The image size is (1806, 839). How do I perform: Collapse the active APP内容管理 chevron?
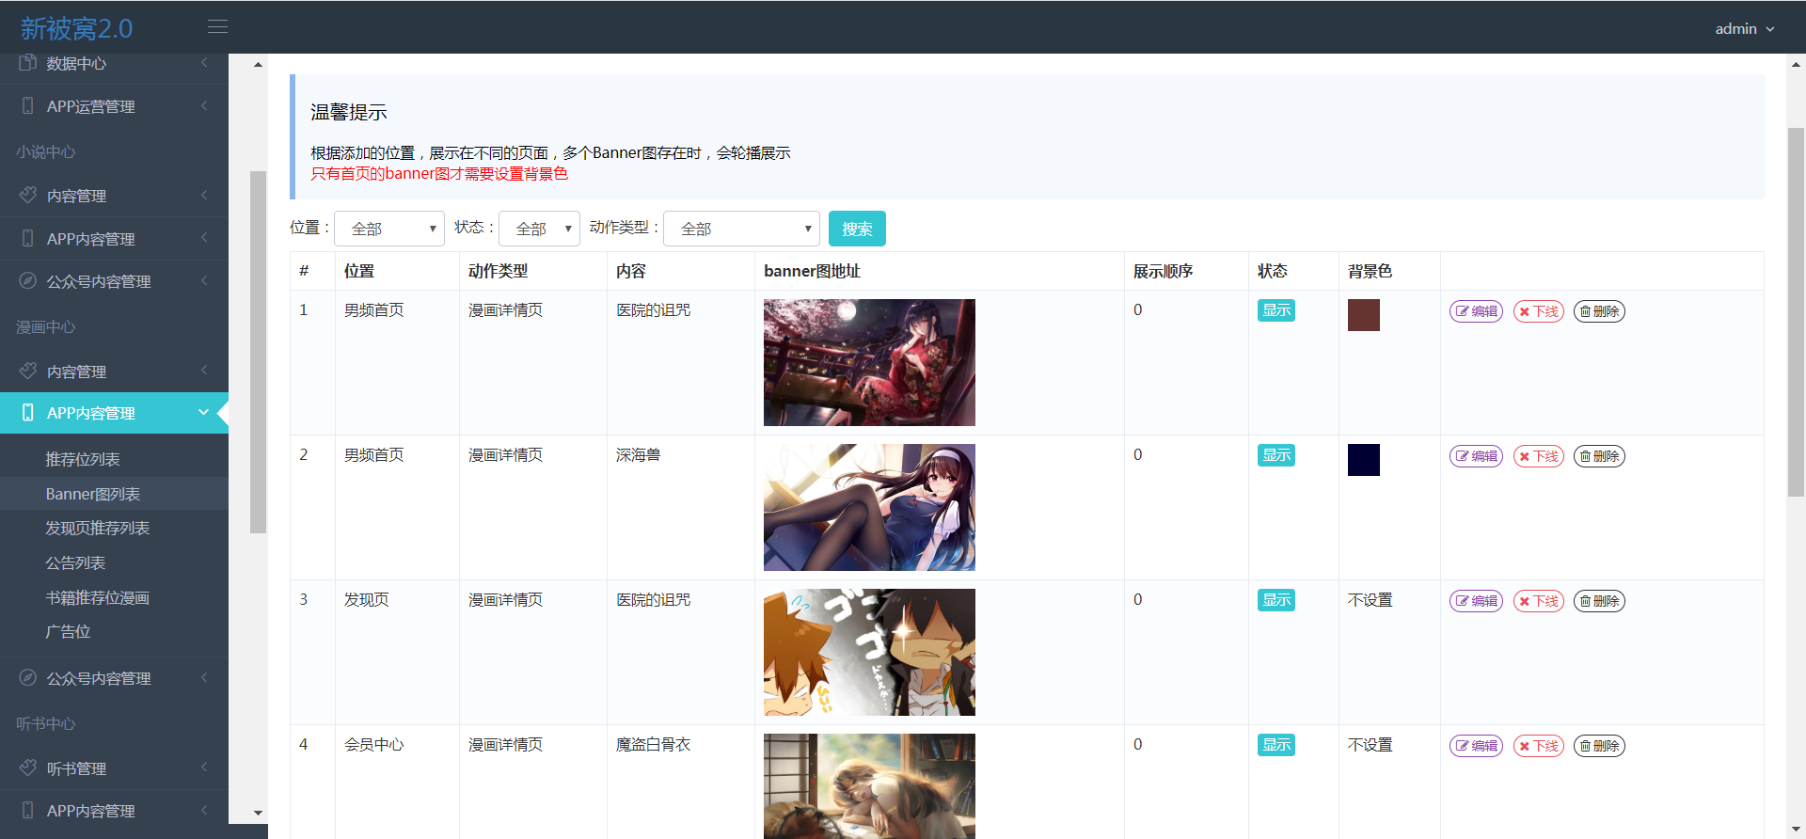pos(203,412)
